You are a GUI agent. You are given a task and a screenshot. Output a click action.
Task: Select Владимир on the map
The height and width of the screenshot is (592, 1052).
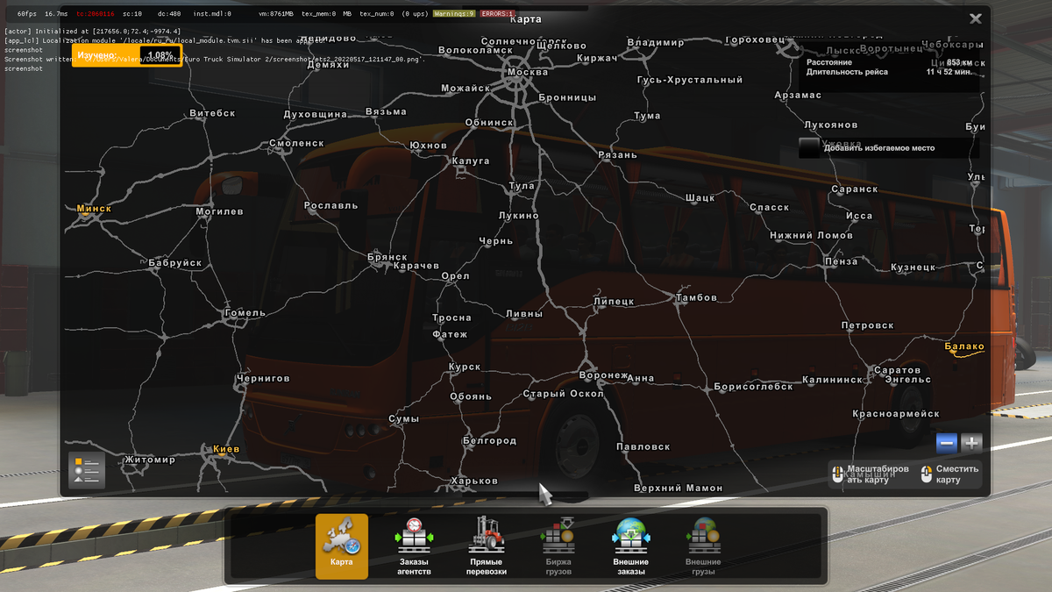pyautogui.click(x=656, y=42)
